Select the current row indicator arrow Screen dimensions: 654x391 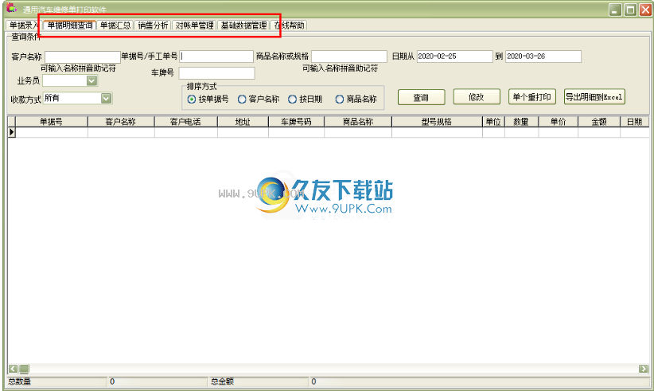pyautogui.click(x=12, y=132)
